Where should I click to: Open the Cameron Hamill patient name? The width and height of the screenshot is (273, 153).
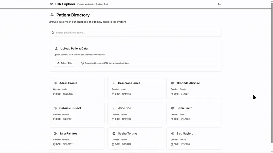tap(129, 83)
